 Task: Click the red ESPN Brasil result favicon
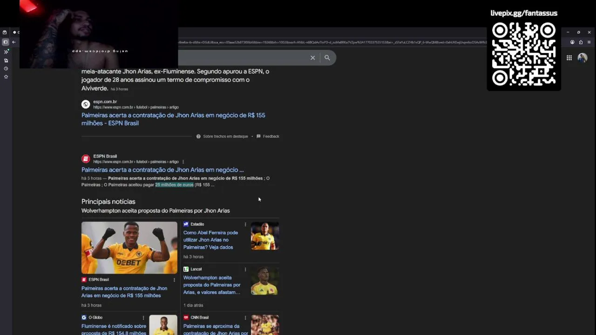coord(86,159)
